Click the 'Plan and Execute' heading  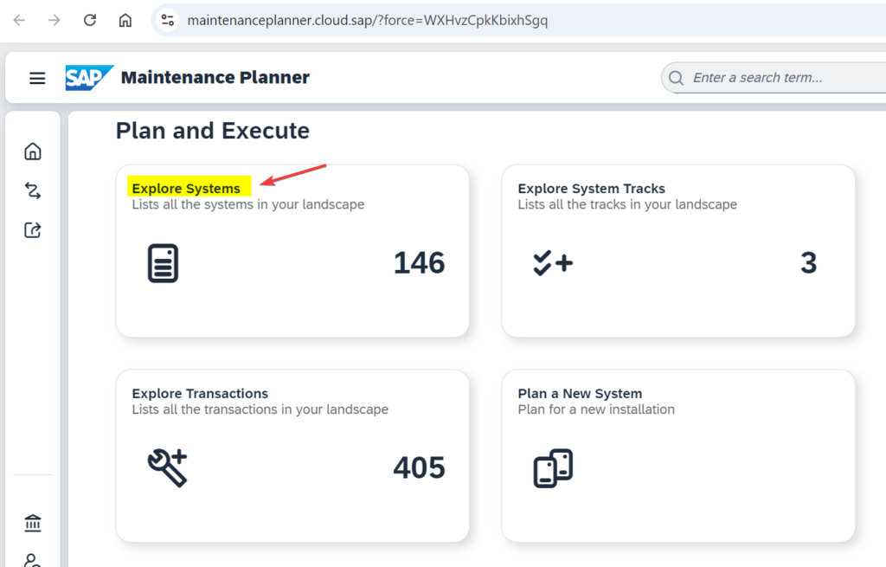[x=213, y=131]
